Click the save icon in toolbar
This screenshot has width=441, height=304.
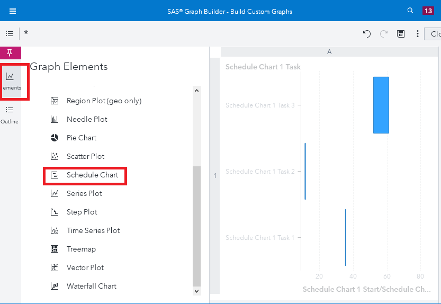click(401, 34)
